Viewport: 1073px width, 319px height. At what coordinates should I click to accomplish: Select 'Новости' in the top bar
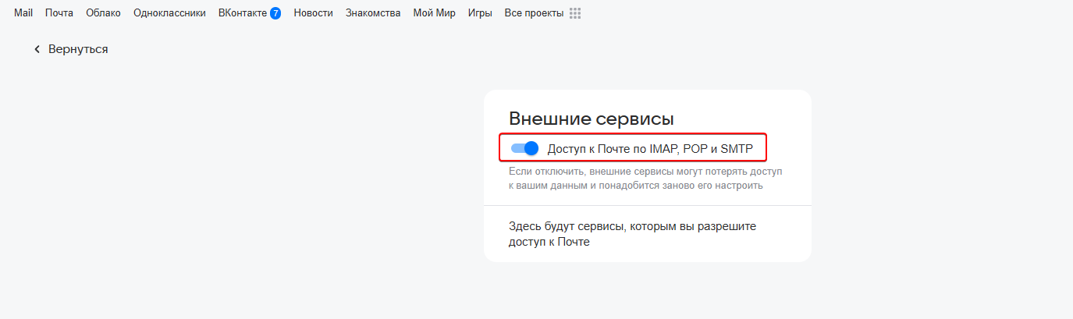click(x=313, y=13)
